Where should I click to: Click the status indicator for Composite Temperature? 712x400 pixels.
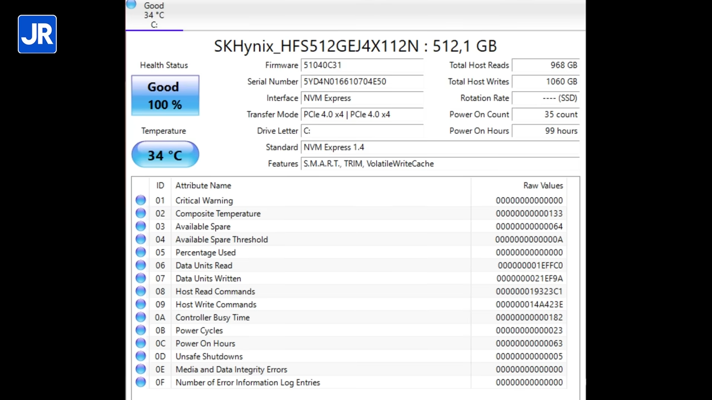point(140,213)
